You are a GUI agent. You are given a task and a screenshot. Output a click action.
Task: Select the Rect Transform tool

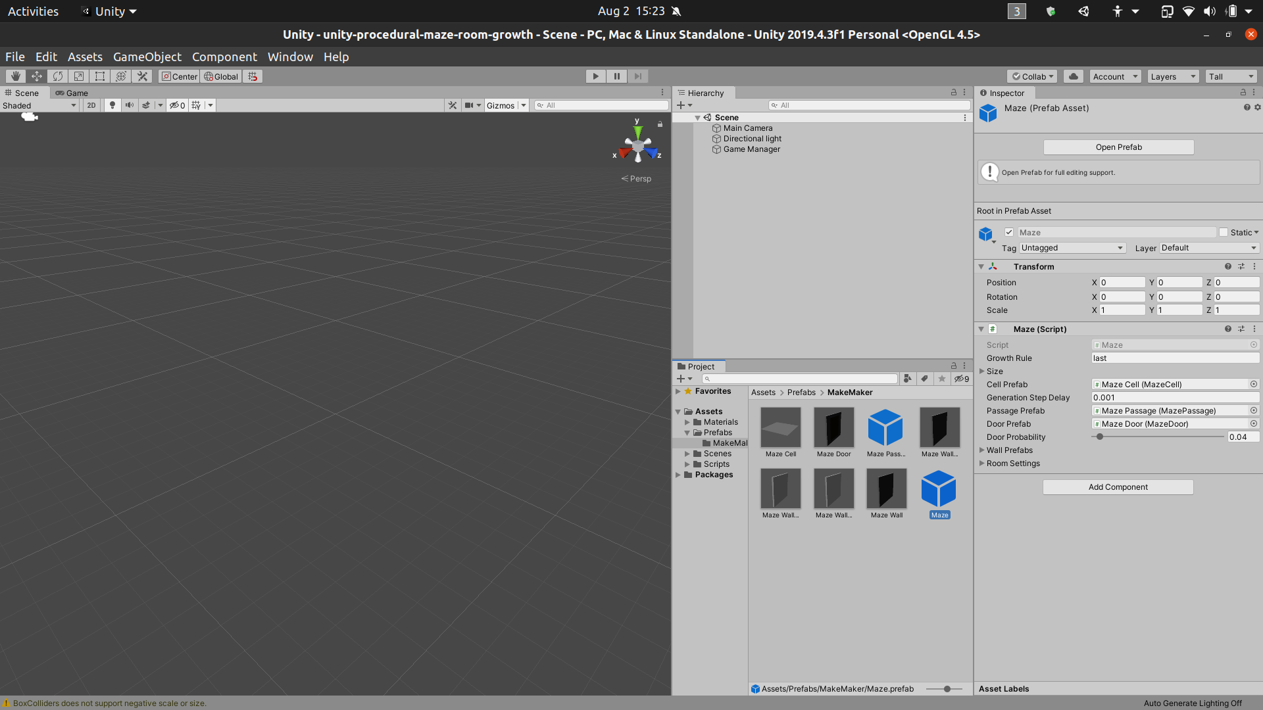(x=100, y=76)
